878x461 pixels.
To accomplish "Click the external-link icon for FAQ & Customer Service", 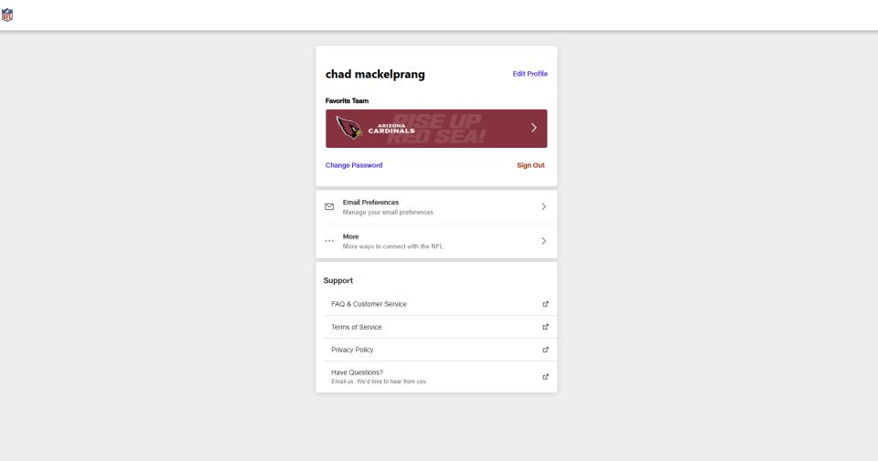I will [x=545, y=304].
